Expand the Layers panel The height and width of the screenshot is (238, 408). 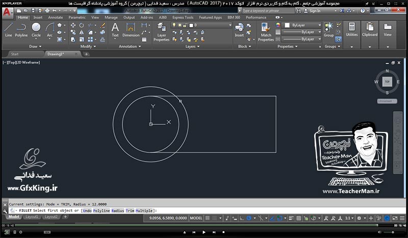[192, 46]
